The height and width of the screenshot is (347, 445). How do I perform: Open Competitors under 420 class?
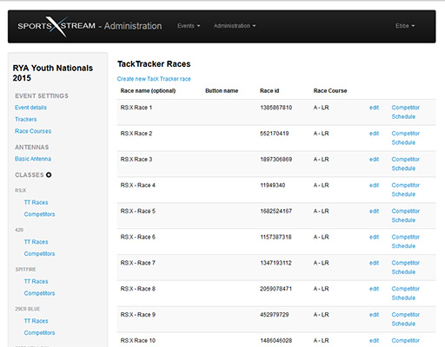[x=39, y=254]
